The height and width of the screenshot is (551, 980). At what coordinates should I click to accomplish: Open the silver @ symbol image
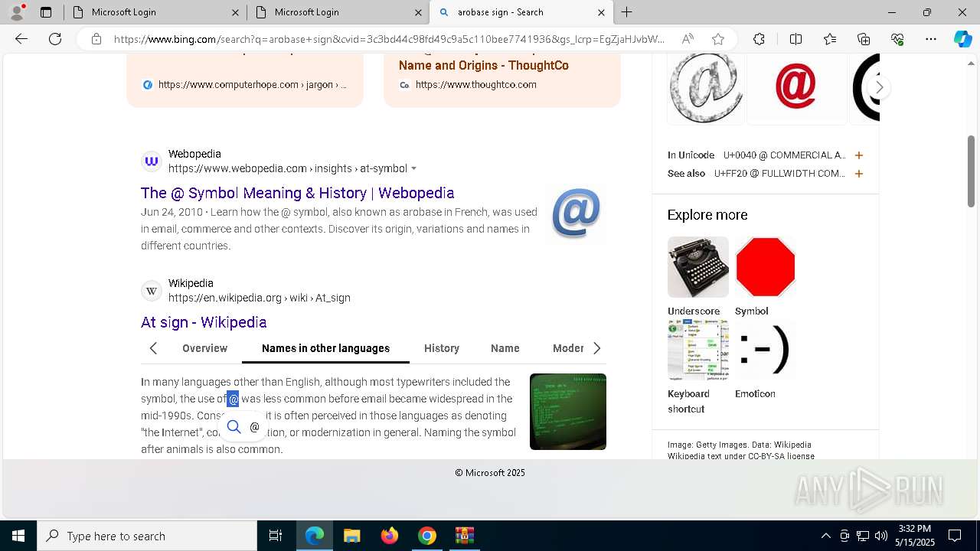[x=706, y=87]
